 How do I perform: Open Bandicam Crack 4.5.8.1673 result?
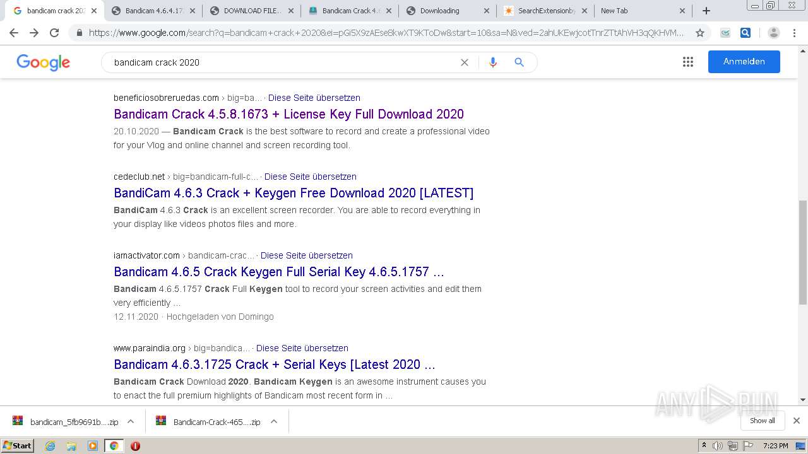click(288, 114)
